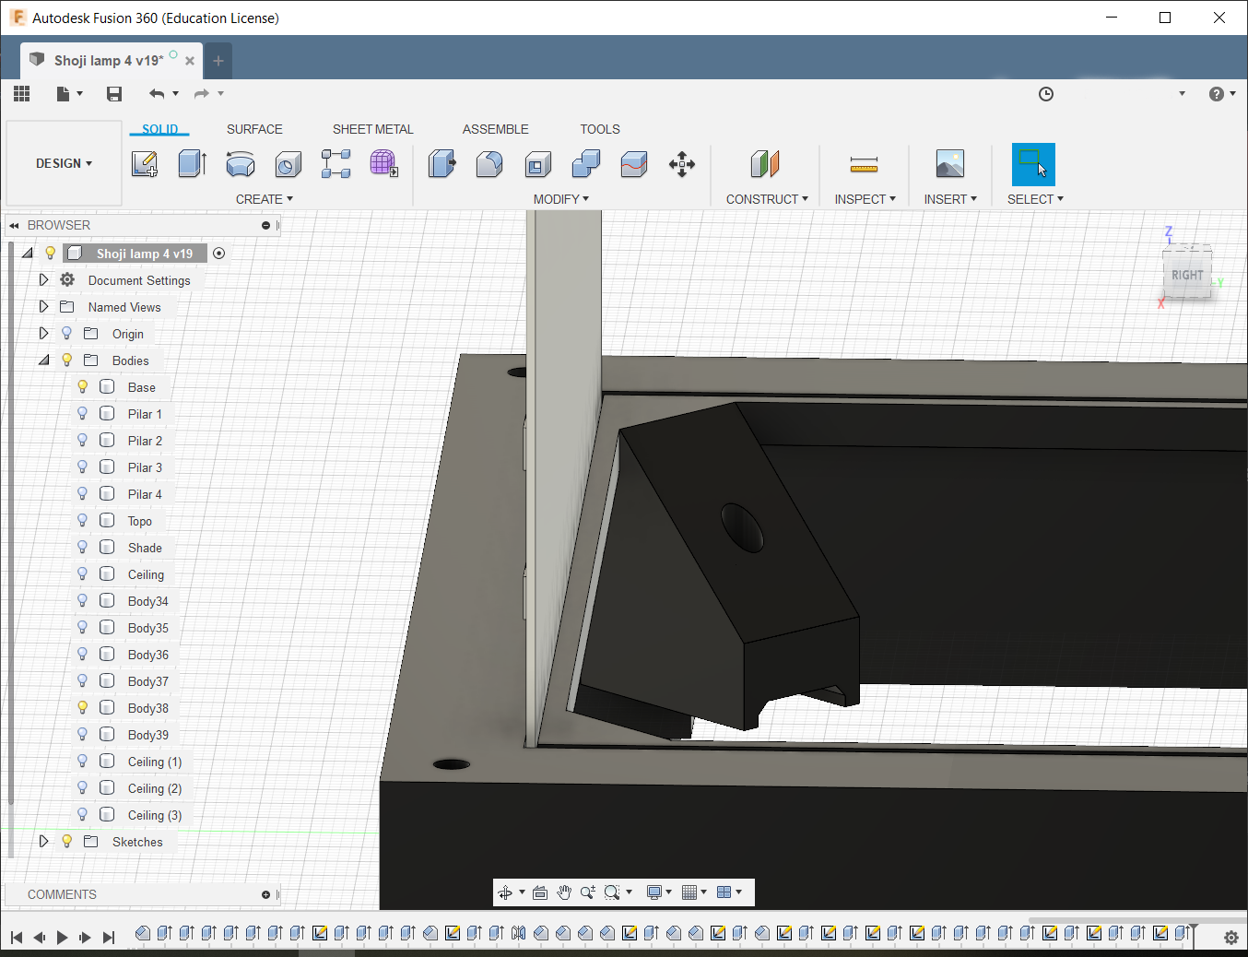
Task: Click the RIGHT face of ViewCube
Action: coord(1187,275)
